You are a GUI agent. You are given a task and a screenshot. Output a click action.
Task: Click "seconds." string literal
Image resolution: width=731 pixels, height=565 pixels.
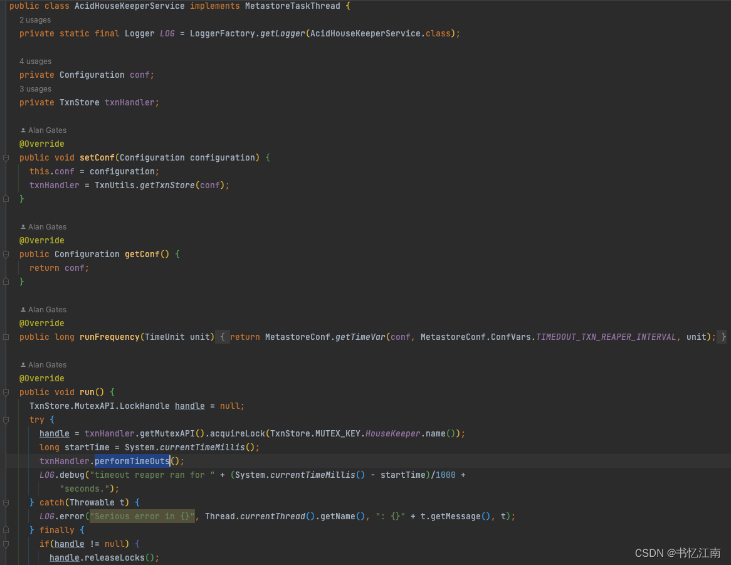tap(85, 488)
